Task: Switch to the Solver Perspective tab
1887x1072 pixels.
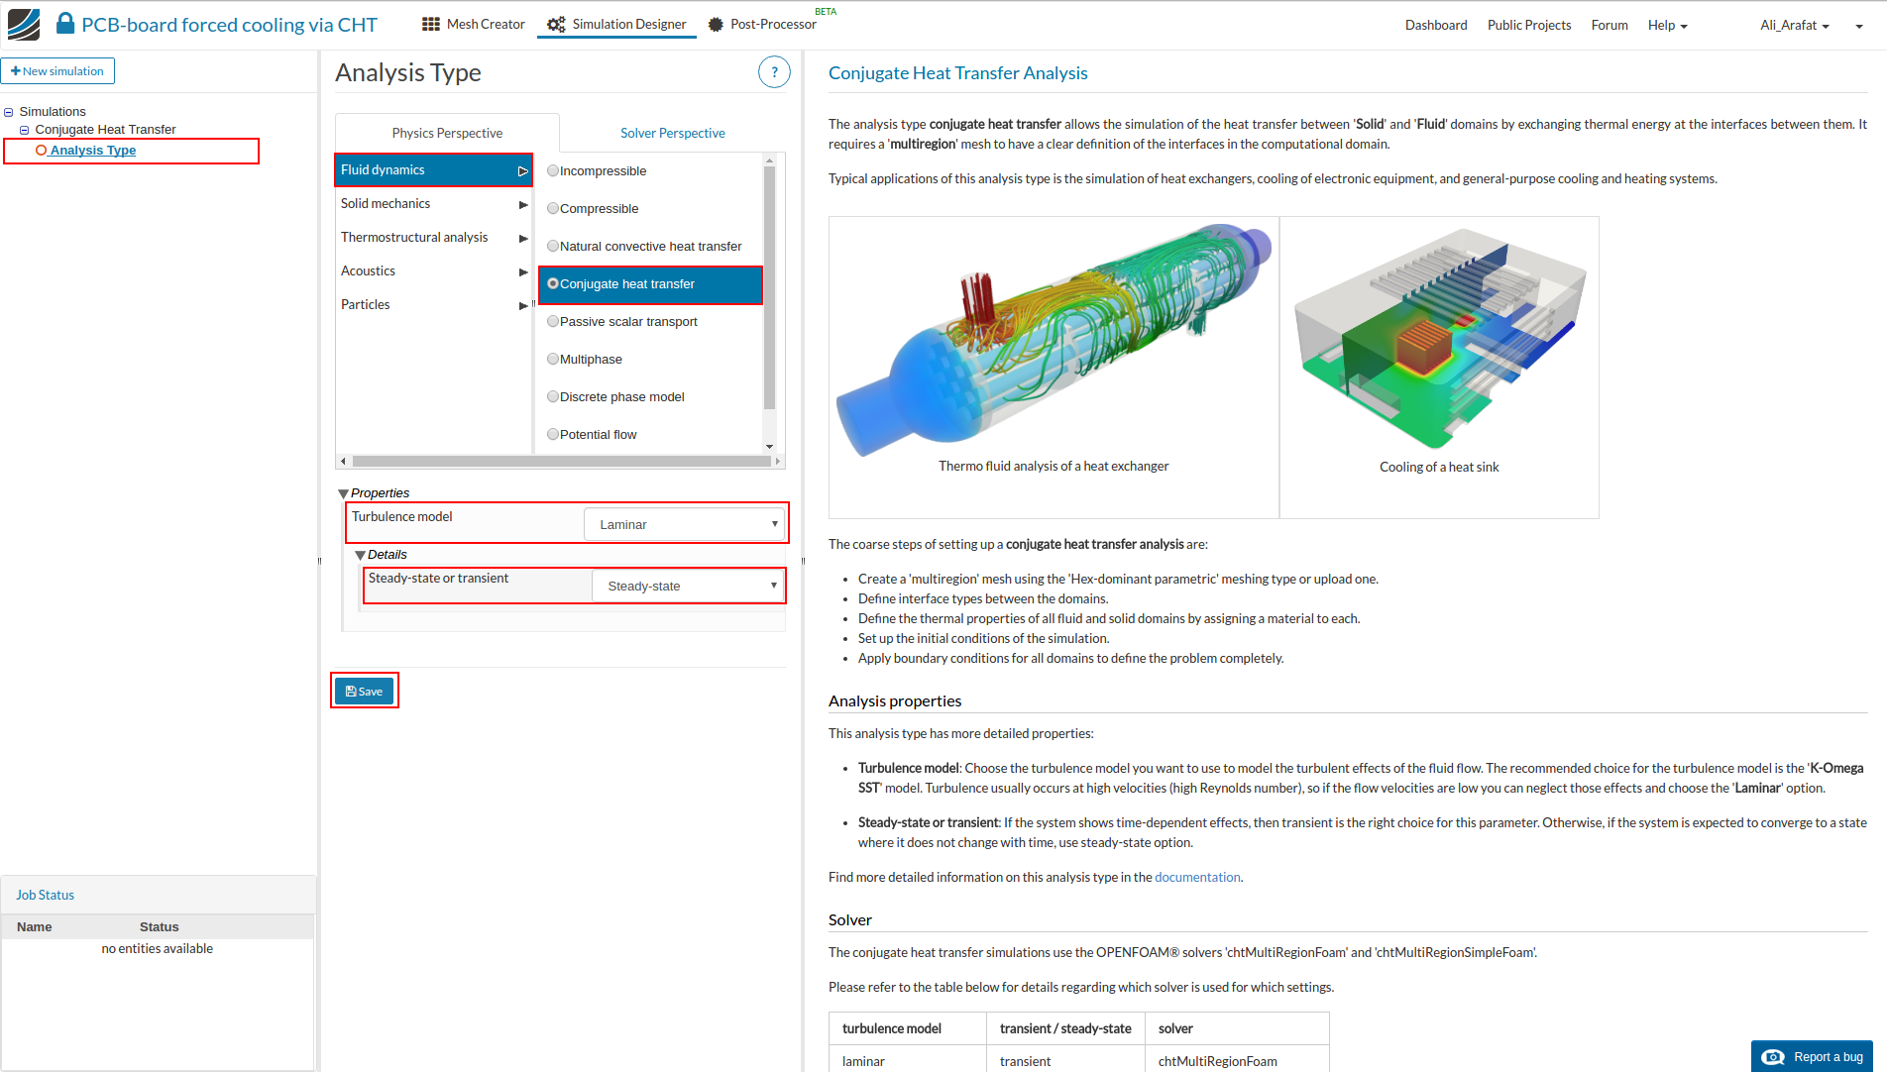Action: (x=673, y=133)
